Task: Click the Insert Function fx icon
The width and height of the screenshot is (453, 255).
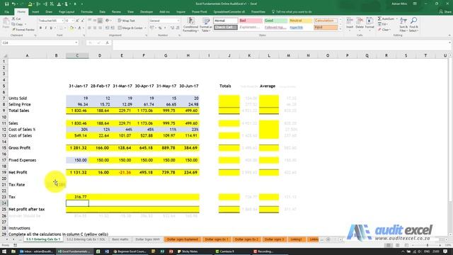Action: tap(107, 42)
